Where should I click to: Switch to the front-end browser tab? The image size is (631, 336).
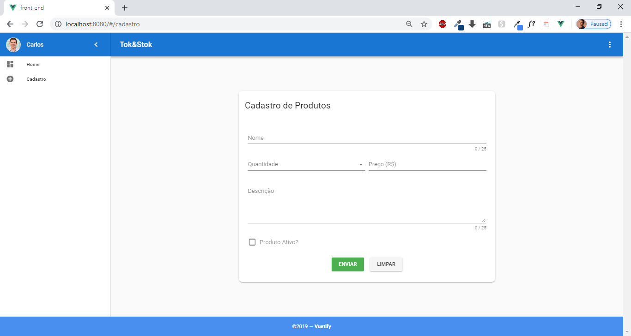pos(58,8)
